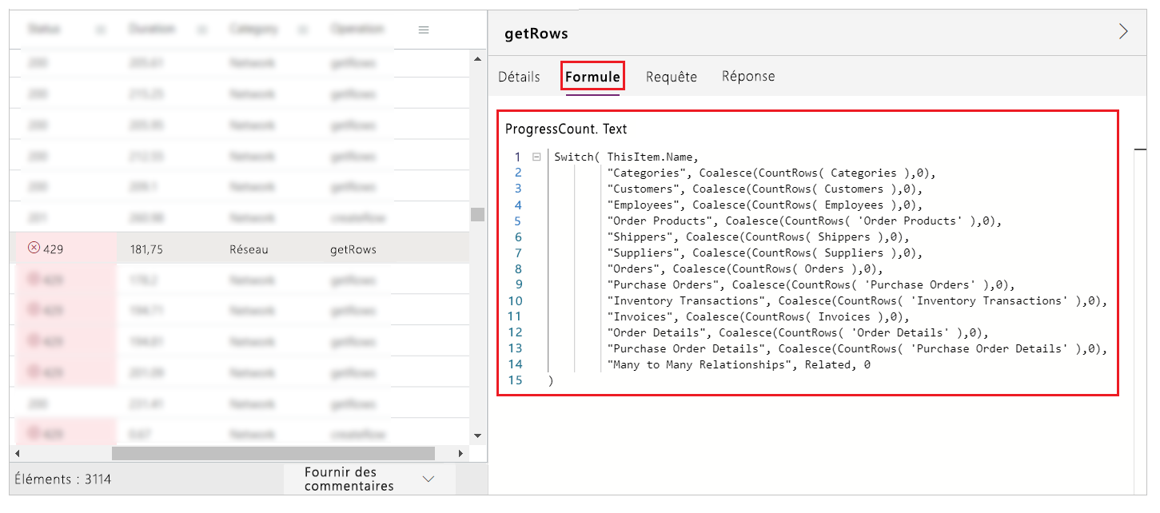Click line number 8 in the formula editor
The image size is (1160, 513).
tap(518, 268)
